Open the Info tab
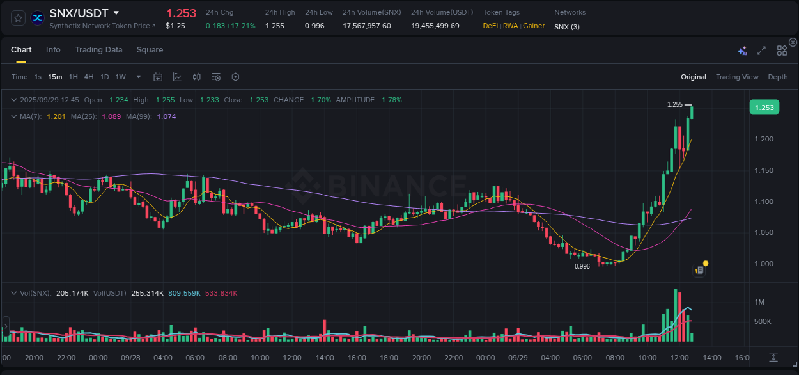 (53, 50)
